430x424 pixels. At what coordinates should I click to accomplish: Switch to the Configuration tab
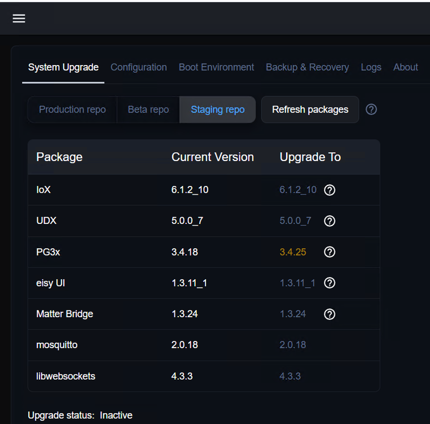click(x=138, y=67)
